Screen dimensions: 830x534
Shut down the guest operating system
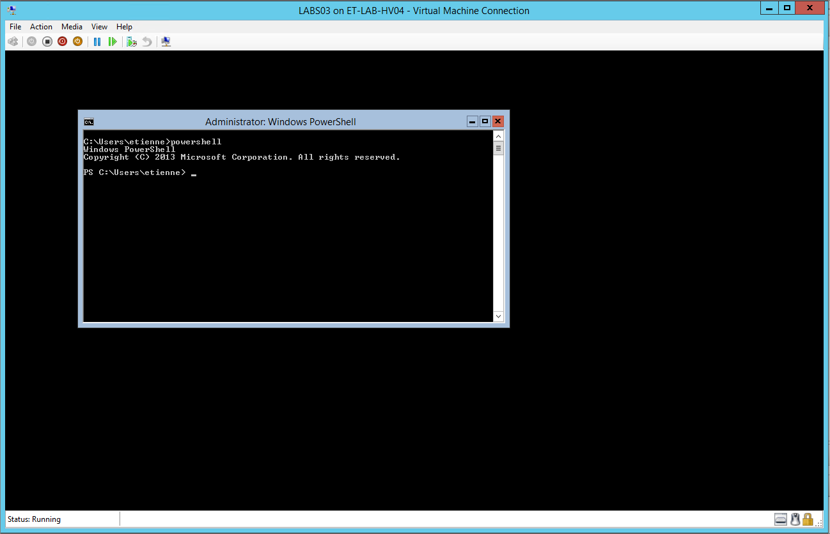[62, 41]
